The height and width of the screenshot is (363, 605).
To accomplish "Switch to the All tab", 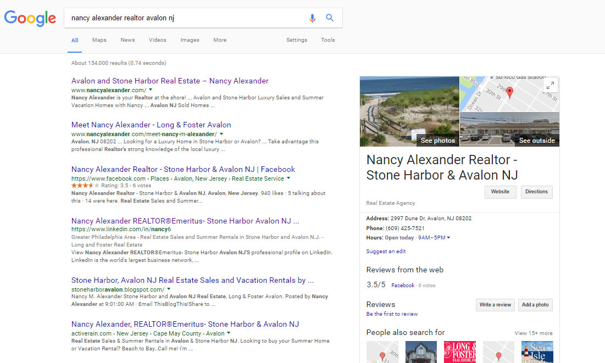I will (x=75, y=40).
